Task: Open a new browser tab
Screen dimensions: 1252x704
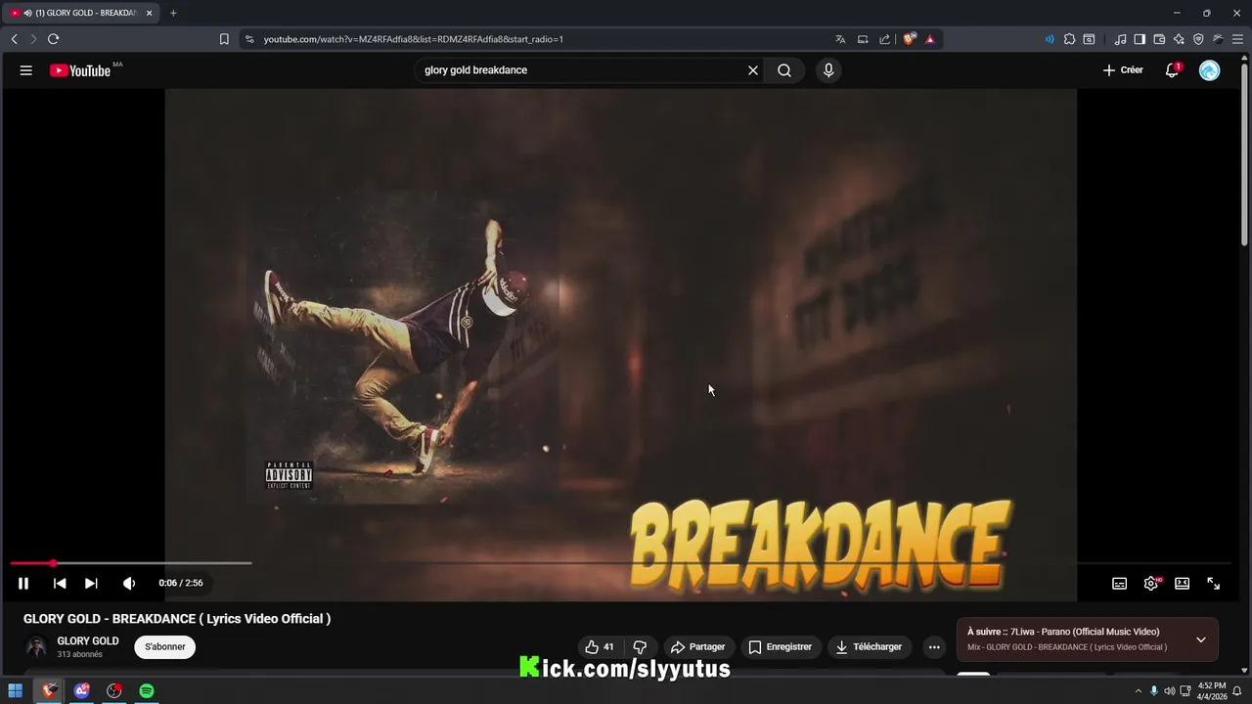Action: point(173,13)
